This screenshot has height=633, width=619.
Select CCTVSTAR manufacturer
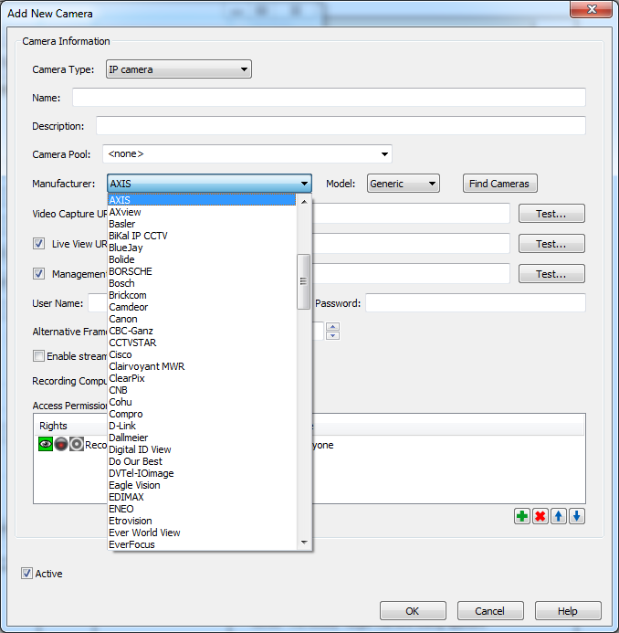tap(202, 343)
